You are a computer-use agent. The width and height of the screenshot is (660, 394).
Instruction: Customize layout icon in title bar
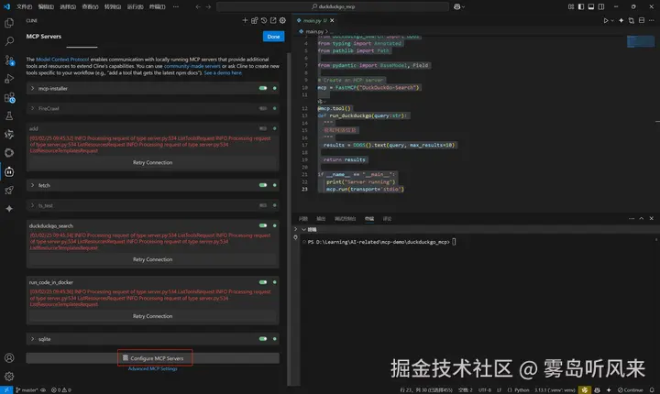pyautogui.click(x=571, y=6)
